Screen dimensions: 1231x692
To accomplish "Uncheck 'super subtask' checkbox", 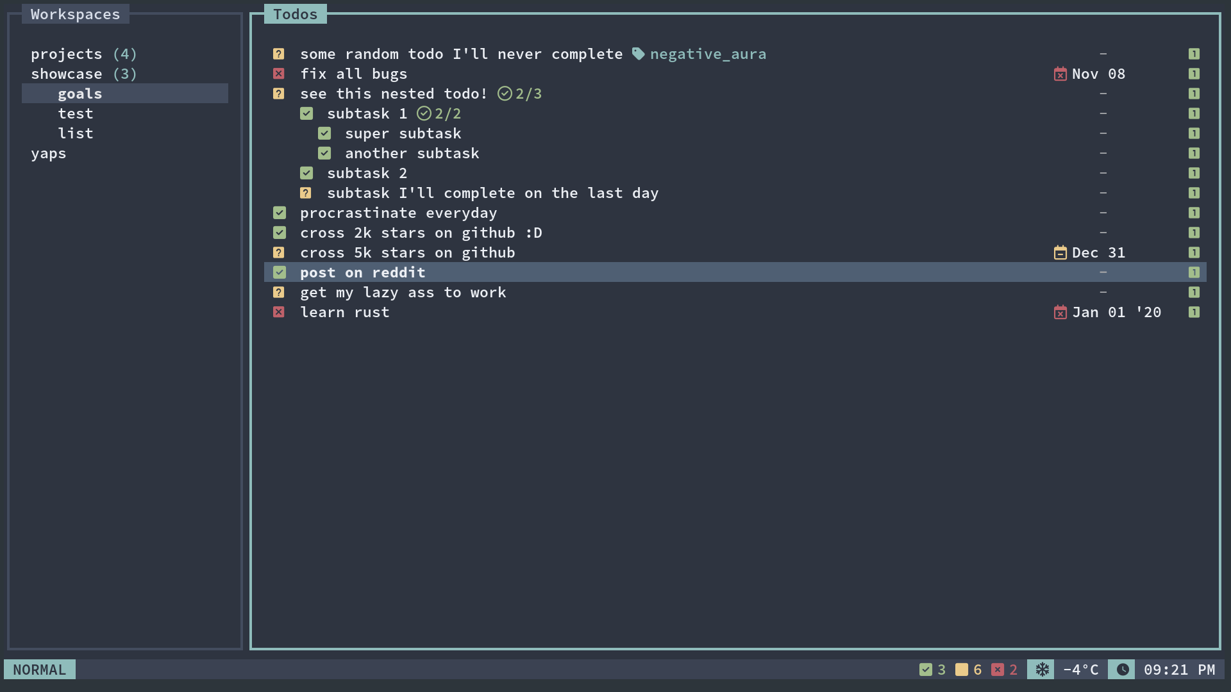I will pyautogui.click(x=324, y=133).
